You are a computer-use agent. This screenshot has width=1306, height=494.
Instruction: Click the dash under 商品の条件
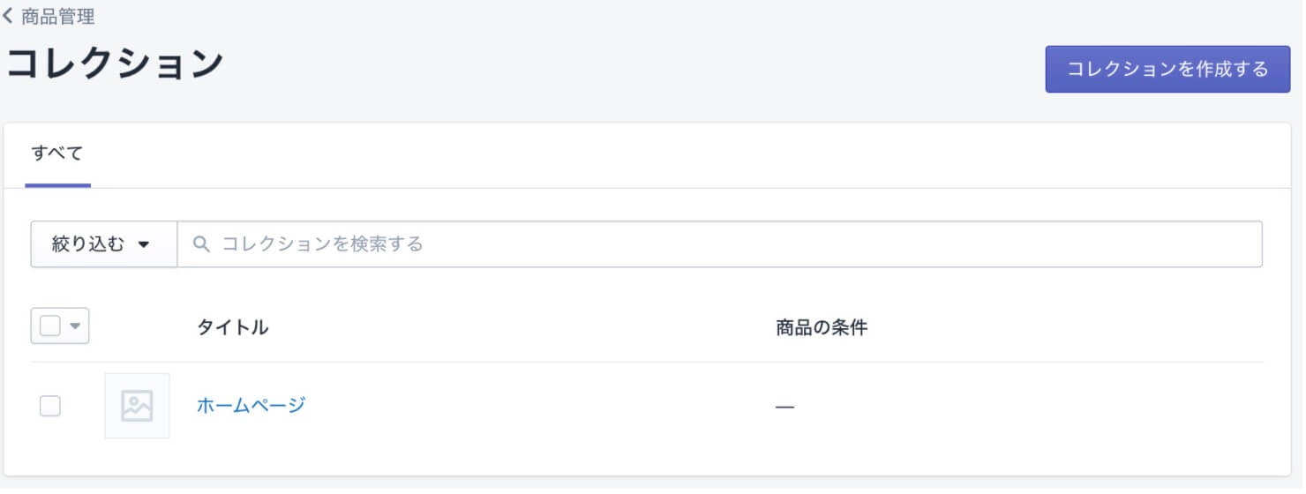pyautogui.click(x=784, y=408)
